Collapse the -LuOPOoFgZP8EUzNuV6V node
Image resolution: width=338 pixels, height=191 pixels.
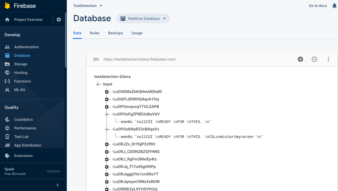[107, 114]
